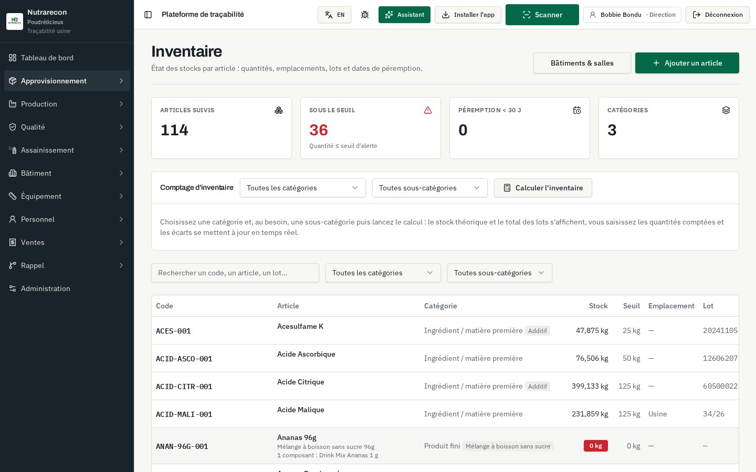Launch the Scanner
Image resolution: width=756 pixels, height=472 pixels.
[542, 15]
